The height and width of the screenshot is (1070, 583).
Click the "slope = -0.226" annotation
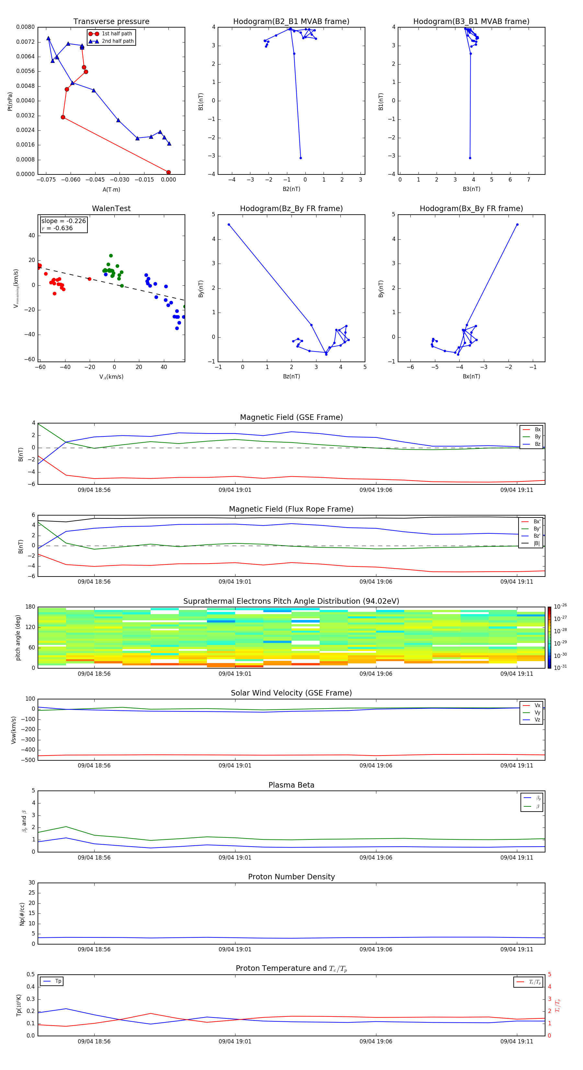(x=63, y=221)
